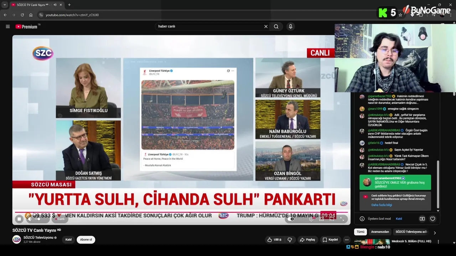Open the tab search dropdown
This screenshot has width=456, height=256.
click(4, 5)
